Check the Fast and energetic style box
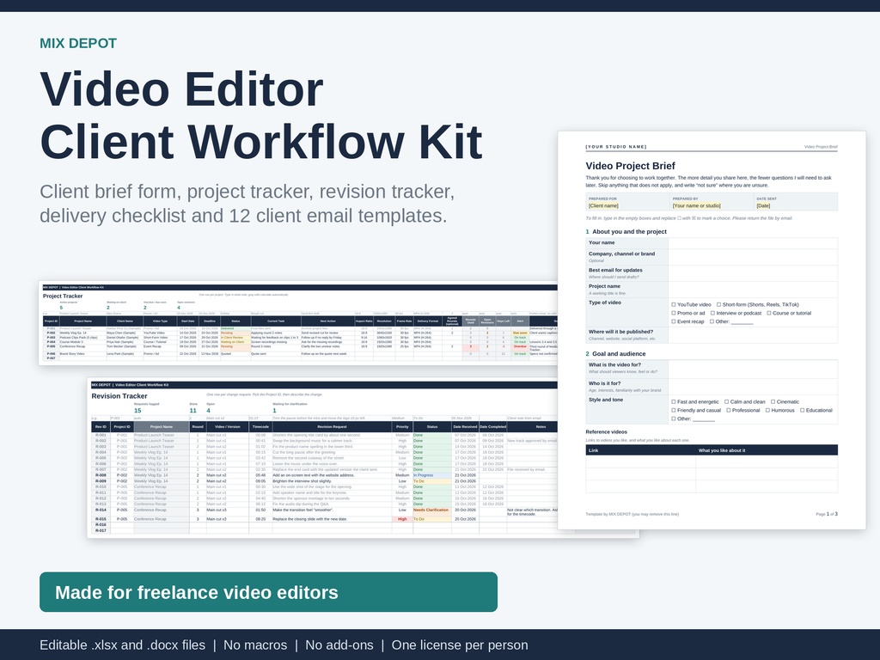Screen dimensions: 880x660 click(674, 402)
